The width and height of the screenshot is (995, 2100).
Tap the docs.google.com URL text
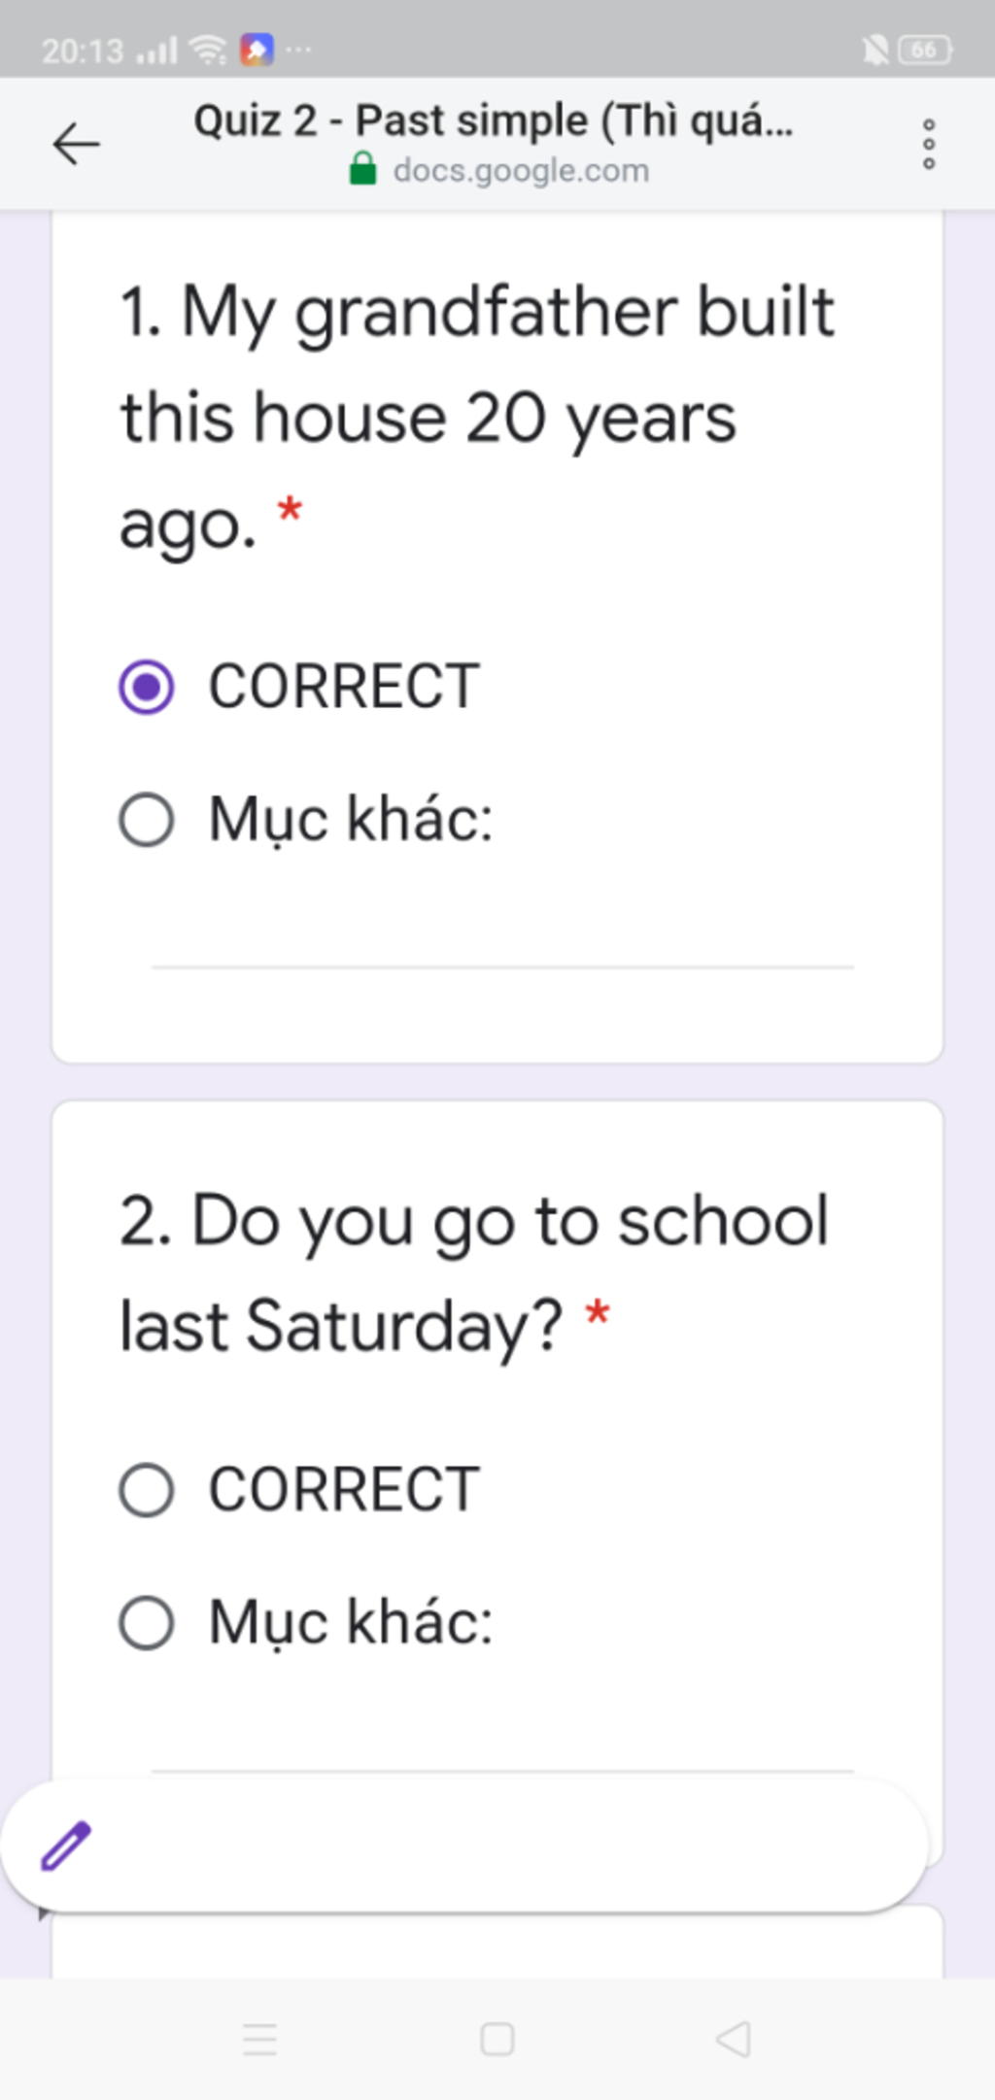click(521, 171)
